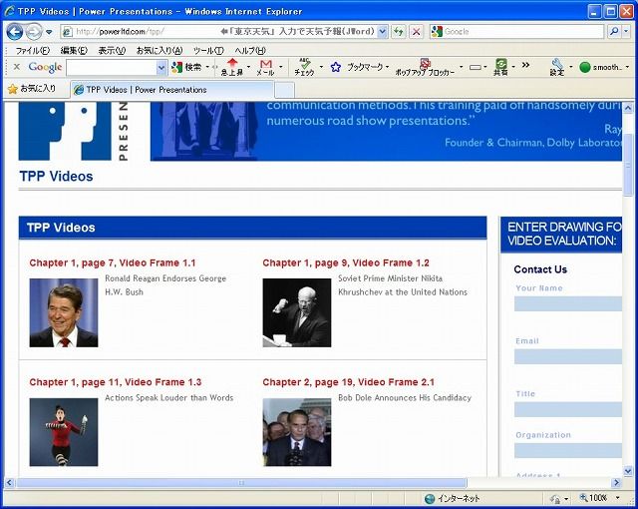Close the Google toolbar with its X

point(17,67)
